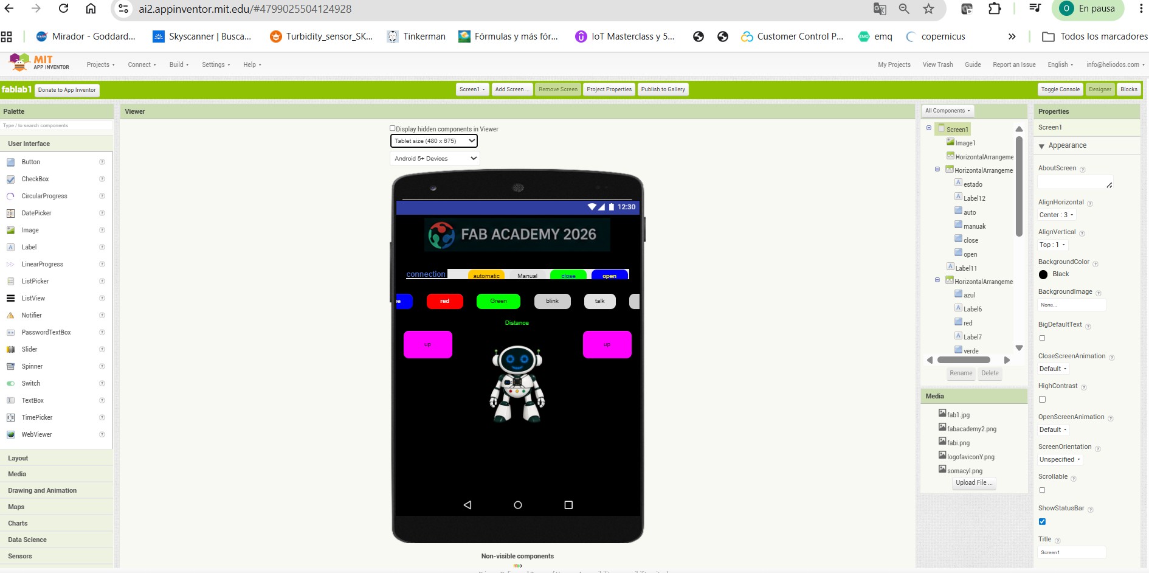Open the ScreenOrientation Unspecified dropdown
The height and width of the screenshot is (573, 1149).
coord(1060,459)
